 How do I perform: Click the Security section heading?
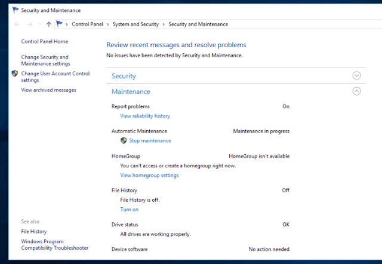pyautogui.click(x=124, y=76)
